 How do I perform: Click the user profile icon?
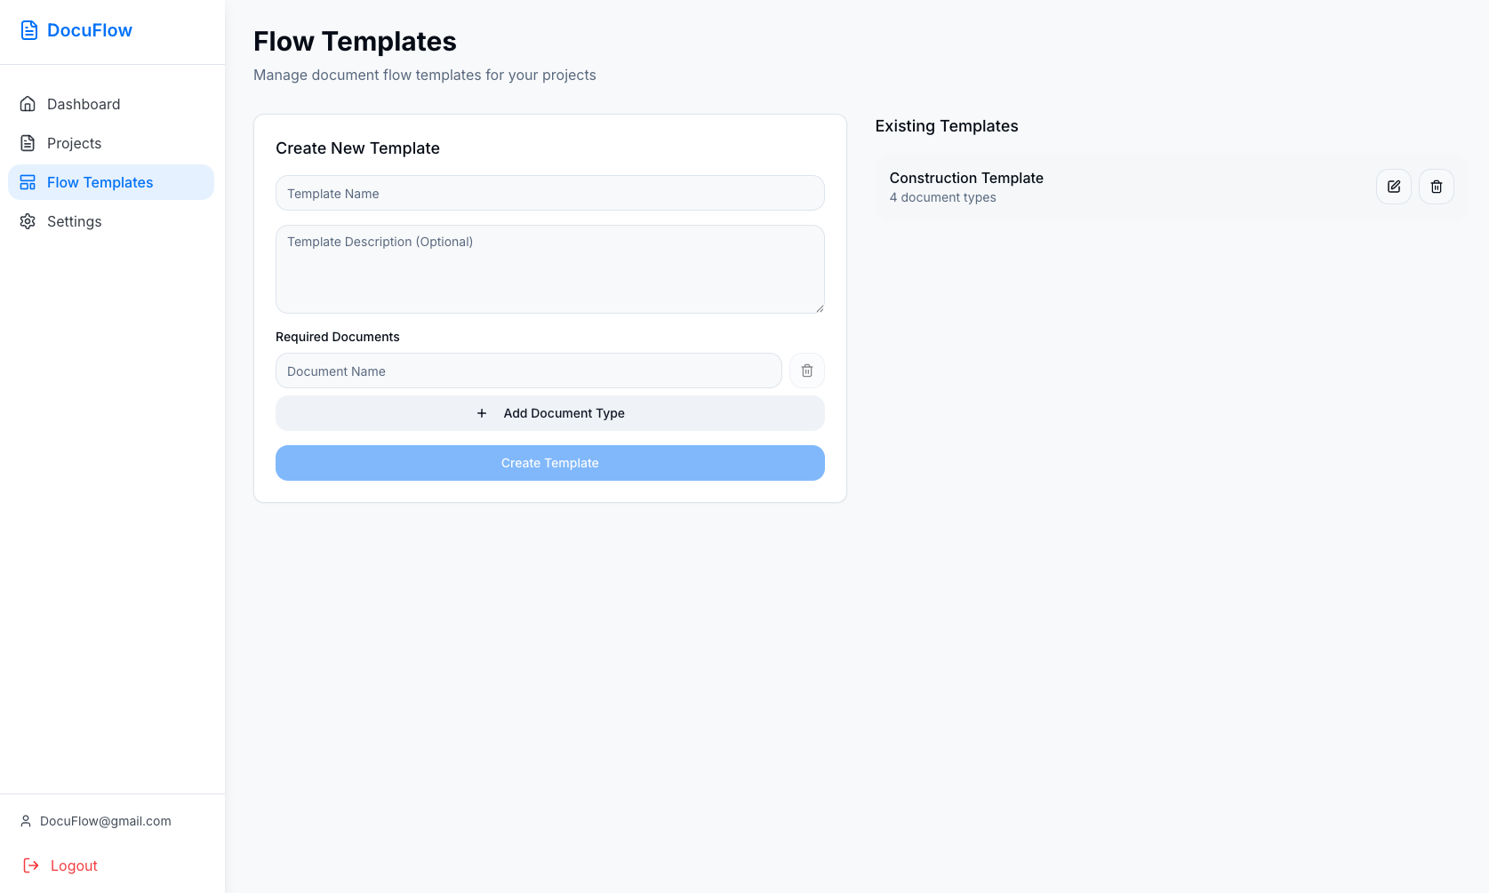(26, 821)
